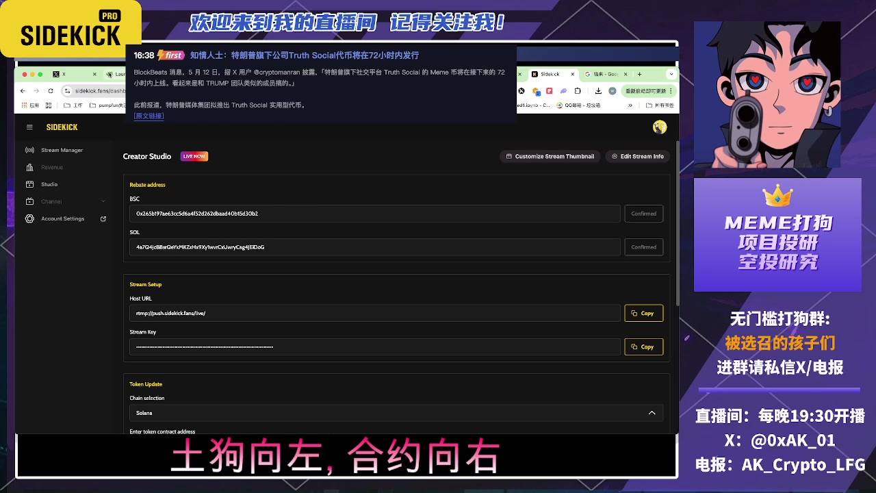Close the X browser tab
The image size is (876, 493).
[94, 74]
